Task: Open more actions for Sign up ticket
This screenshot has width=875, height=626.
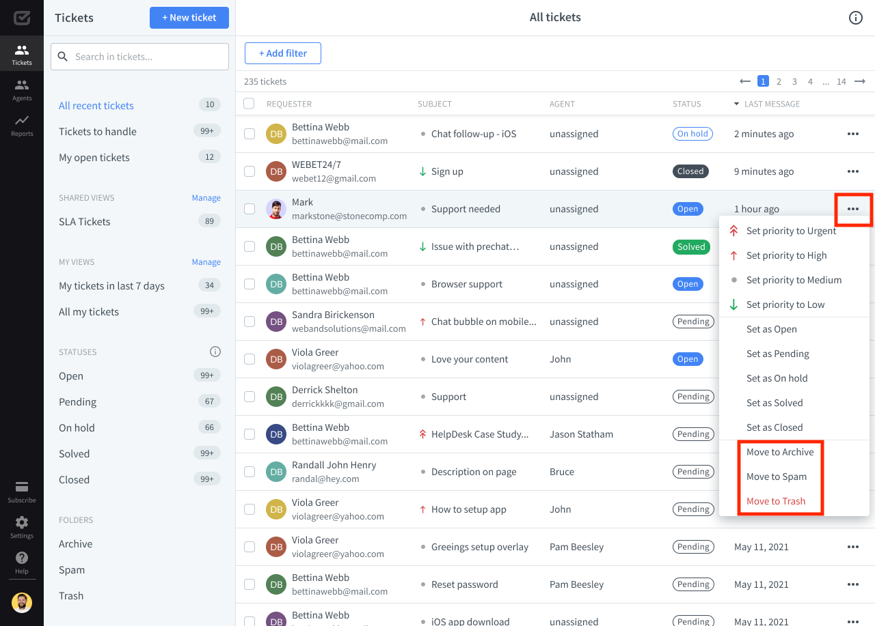Action: point(852,171)
